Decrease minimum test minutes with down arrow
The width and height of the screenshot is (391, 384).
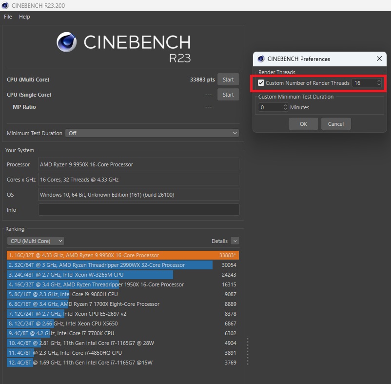[x=285, y=109]
